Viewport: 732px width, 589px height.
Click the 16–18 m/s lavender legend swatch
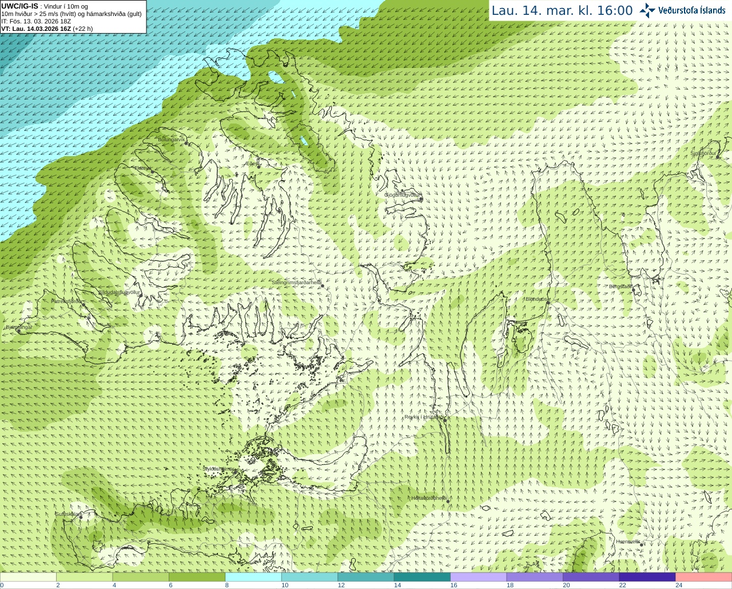point(479,577)
